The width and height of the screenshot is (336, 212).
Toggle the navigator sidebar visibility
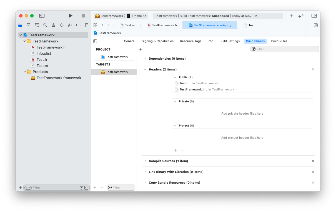click(x=42, y=16)
